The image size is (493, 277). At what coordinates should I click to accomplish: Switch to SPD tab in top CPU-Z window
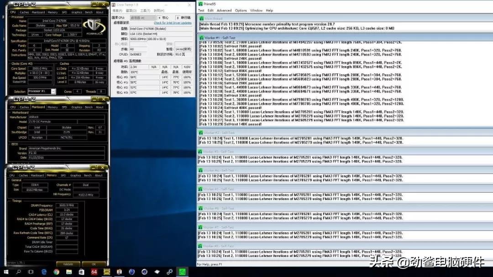click(x=64, y=12)
